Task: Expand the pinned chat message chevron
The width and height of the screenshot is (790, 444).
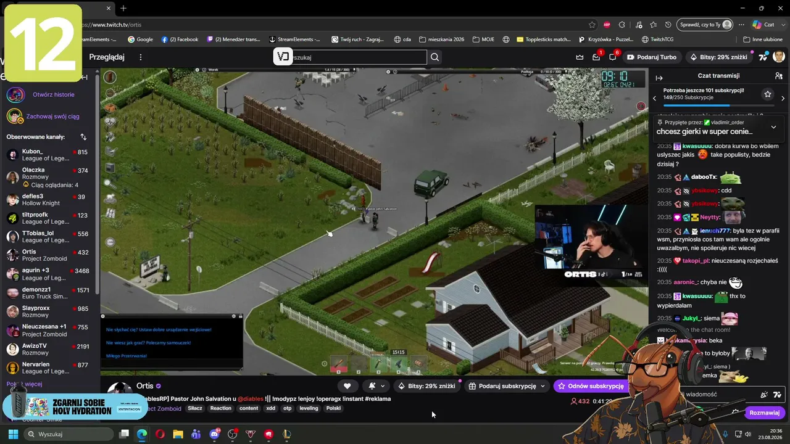Action: (x=773, y=127)
